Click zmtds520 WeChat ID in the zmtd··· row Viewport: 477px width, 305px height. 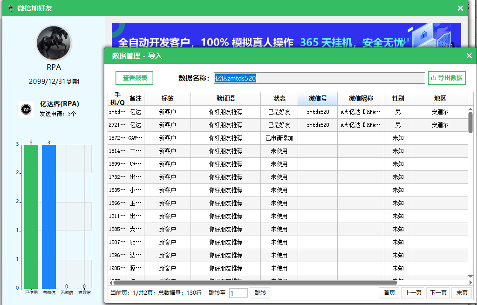click(318, 112)
